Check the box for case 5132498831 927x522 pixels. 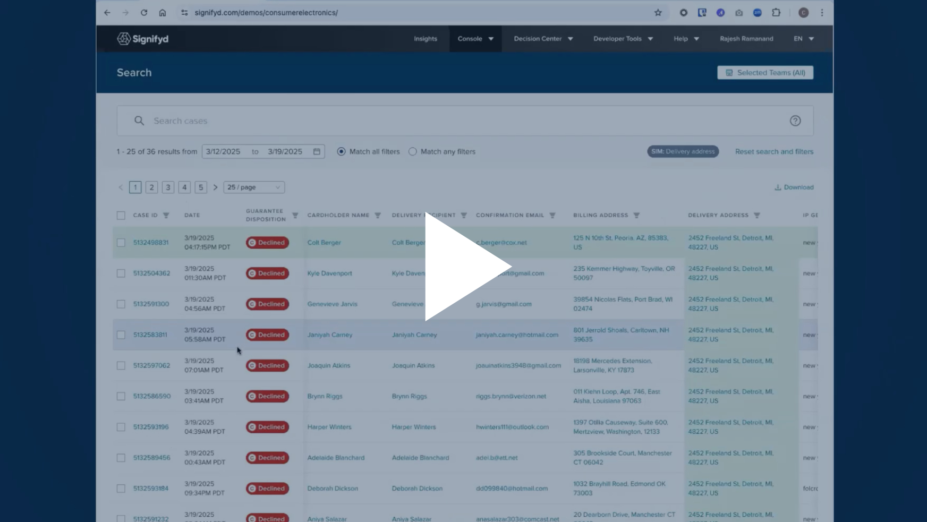coord(121,243)
